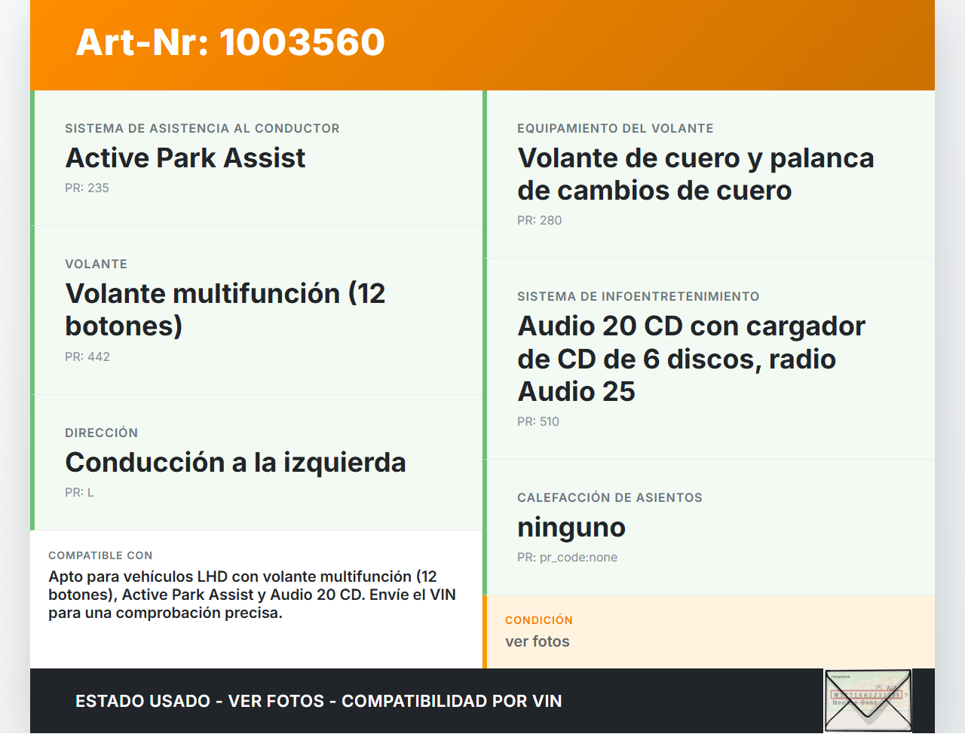Click the Art-Nr: 1003560 heading
This screenshot has width=965, height=734.
[230, 42]
